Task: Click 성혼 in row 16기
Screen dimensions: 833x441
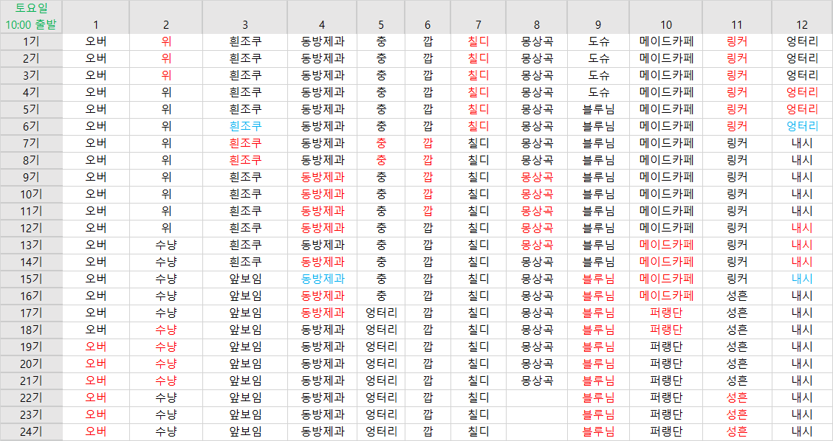Action: (737, 296)
